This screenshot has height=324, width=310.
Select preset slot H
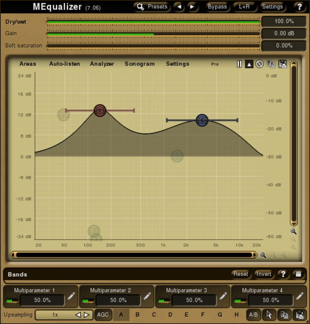click(236, 315)
